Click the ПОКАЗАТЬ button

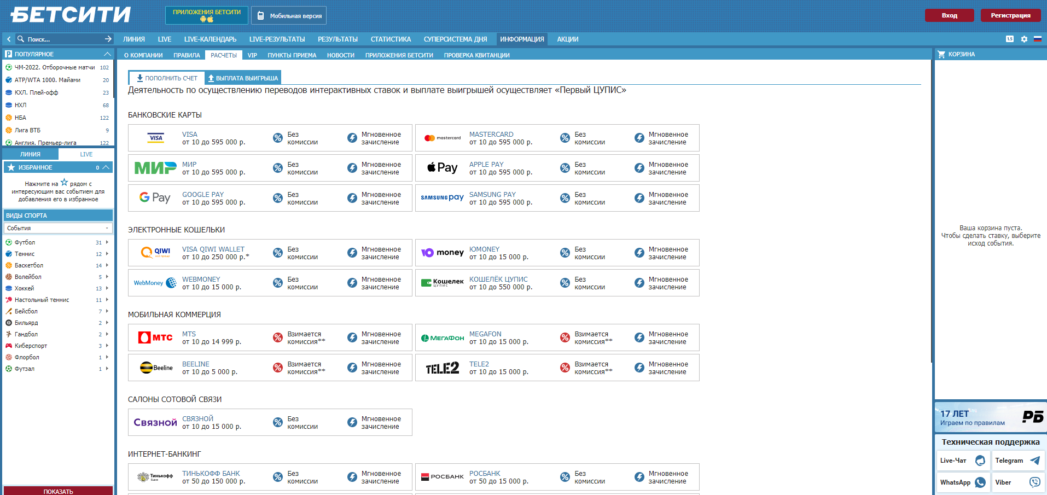tap(58, 491)
